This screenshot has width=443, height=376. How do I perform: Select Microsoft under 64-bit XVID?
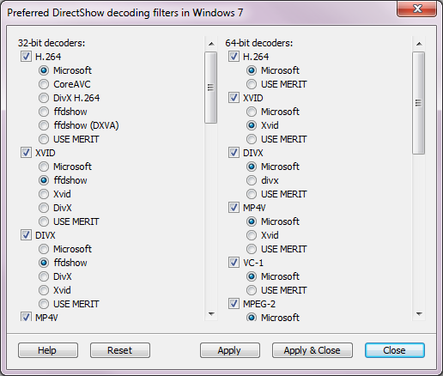(252, 112)
